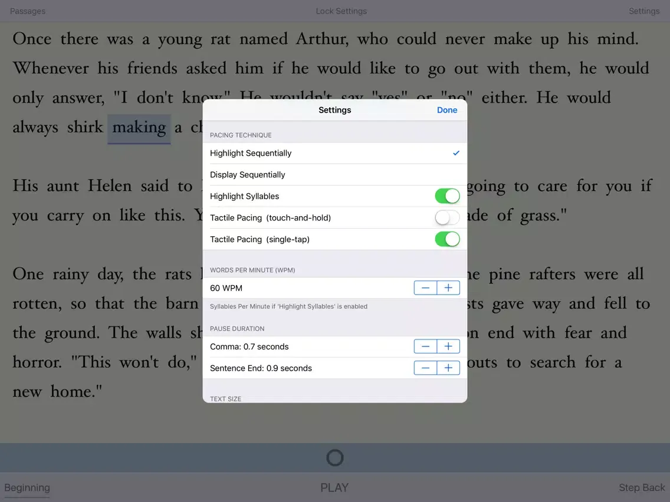The image size is (670, 502).
Task: Tap the word "Arthur," in the passage
Action: [x=322, y=39]
